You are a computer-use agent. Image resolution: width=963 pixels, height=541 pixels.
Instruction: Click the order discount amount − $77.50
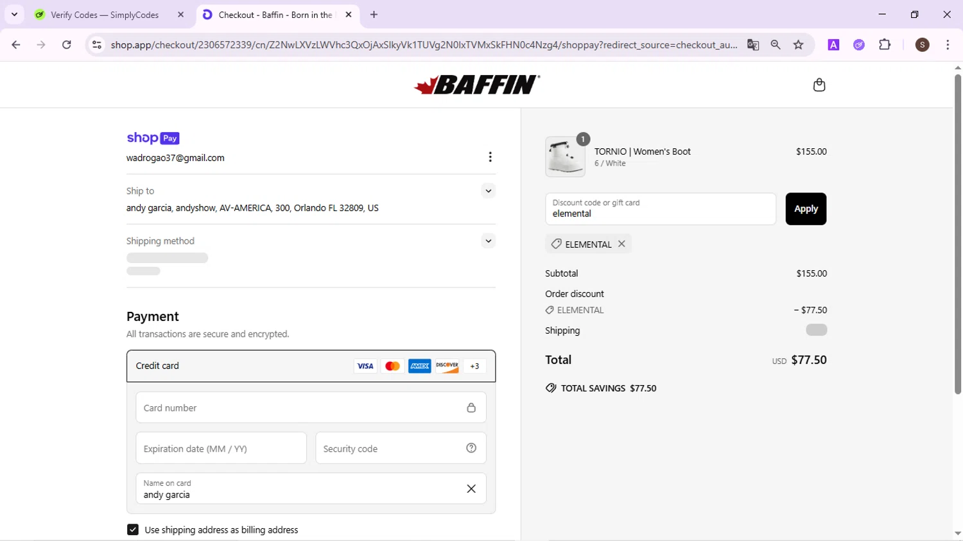tap(810, 310)
